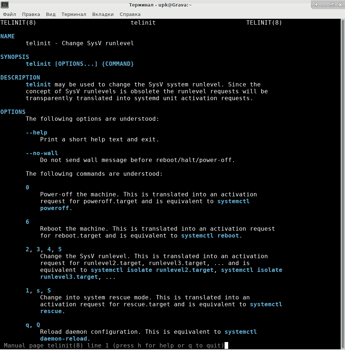The height and width of the screenshot is (350, 345).
Task: Click the synopsis line 'telinit [OPTIONS...] {COMMAND}'
Action: [80, 64]
